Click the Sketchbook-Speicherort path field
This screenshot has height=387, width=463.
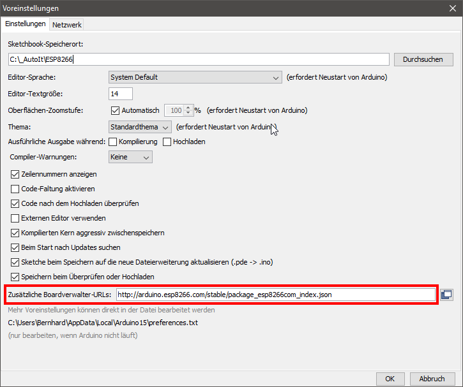click(198, 59)
